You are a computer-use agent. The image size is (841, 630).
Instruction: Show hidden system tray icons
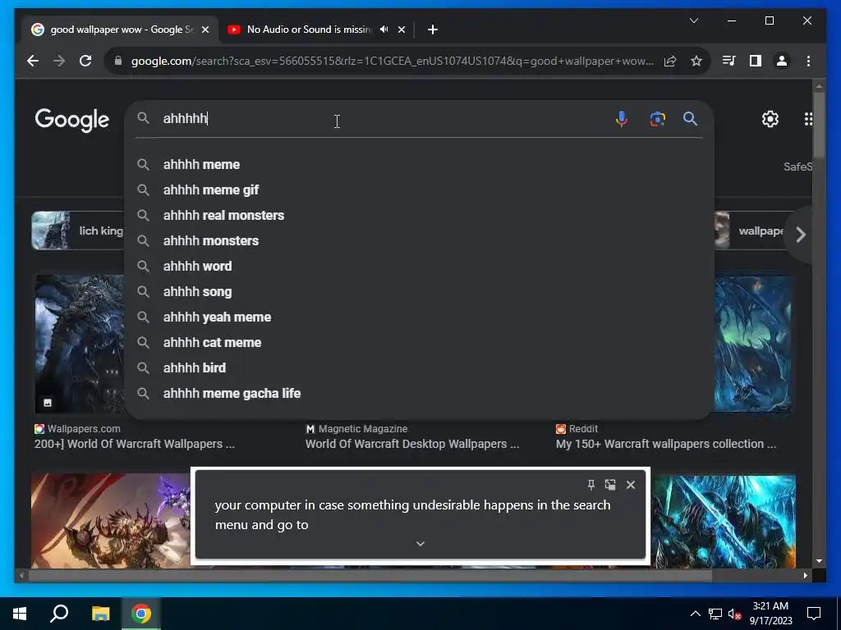tap(695, 614)
